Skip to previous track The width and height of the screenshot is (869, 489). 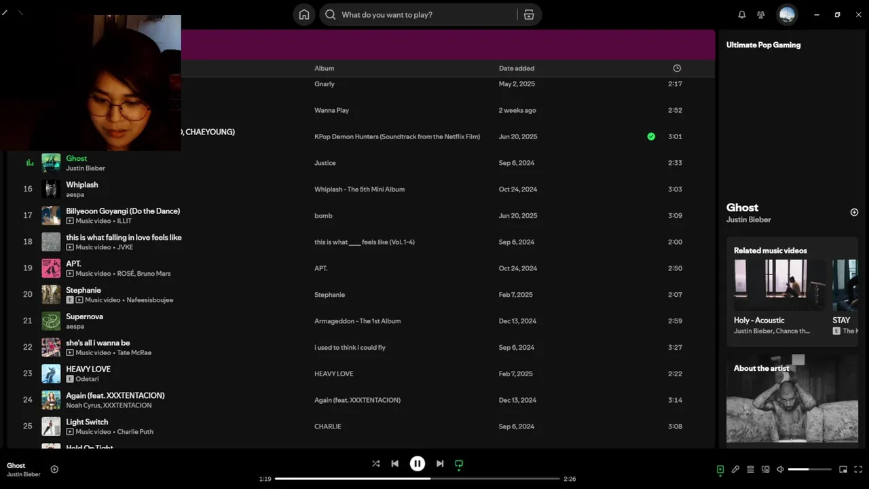point(395,464)
